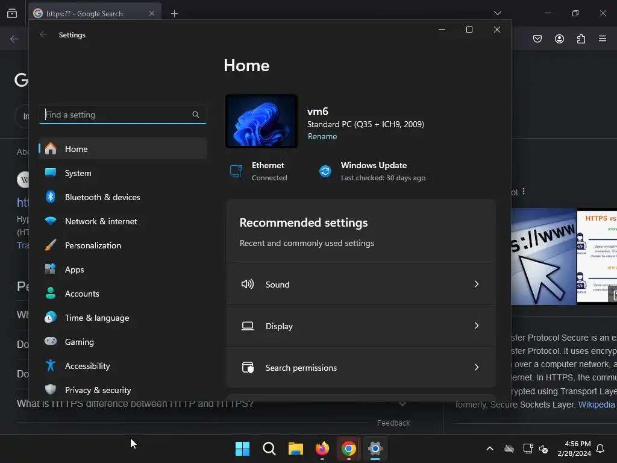Click the Time & language clock icon
This screenshot has width=617, height=463.
[x=51, y=317]
